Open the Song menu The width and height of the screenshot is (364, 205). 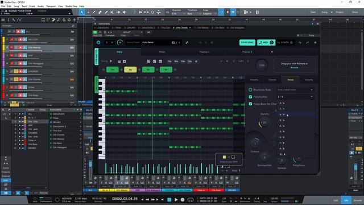pos(16,6)
